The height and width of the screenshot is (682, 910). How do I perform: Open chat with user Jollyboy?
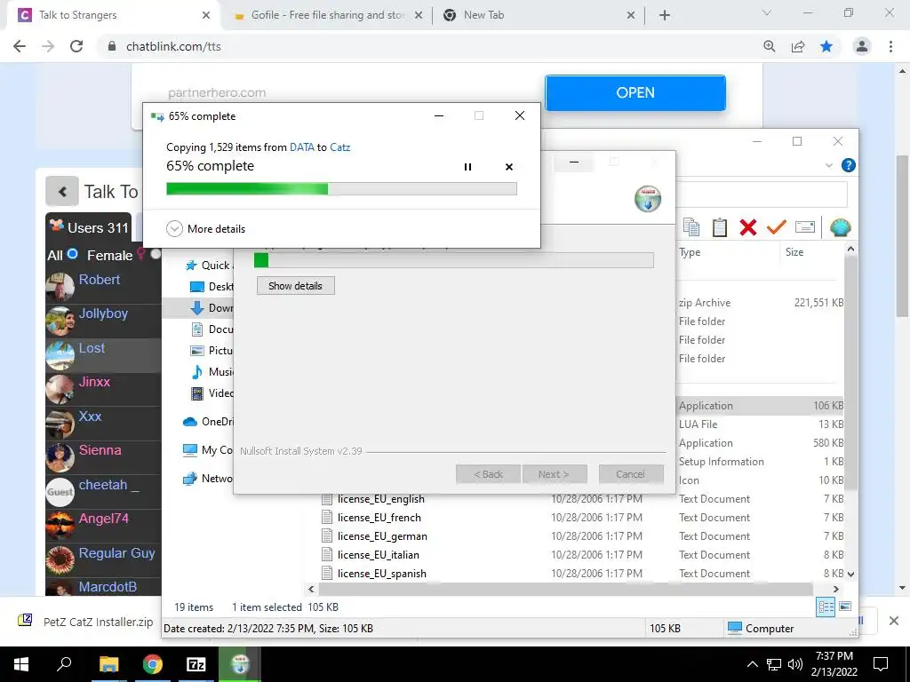[x=103, y=313]
